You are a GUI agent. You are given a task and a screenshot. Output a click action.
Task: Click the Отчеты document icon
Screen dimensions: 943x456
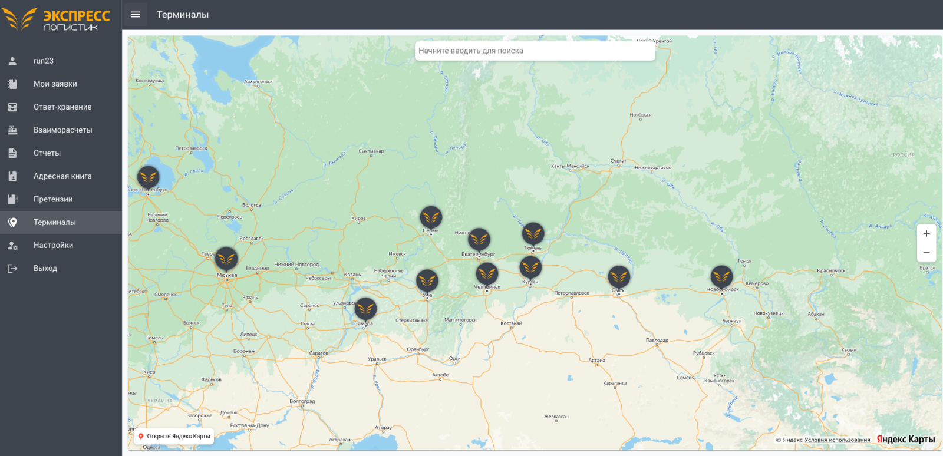(12, 153)
